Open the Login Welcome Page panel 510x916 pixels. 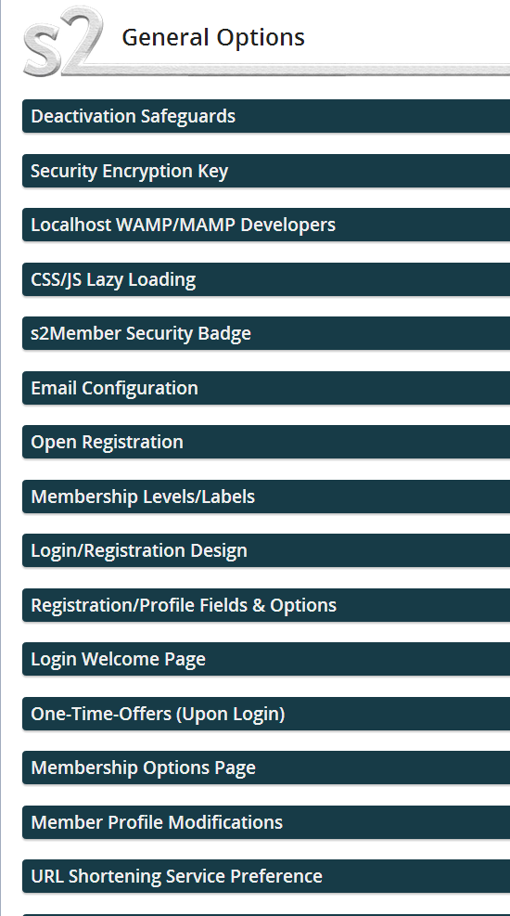[x=266, y=659]
